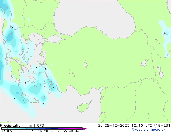Click the '(18+261)' forecast offset text

(x=163, y=126)
